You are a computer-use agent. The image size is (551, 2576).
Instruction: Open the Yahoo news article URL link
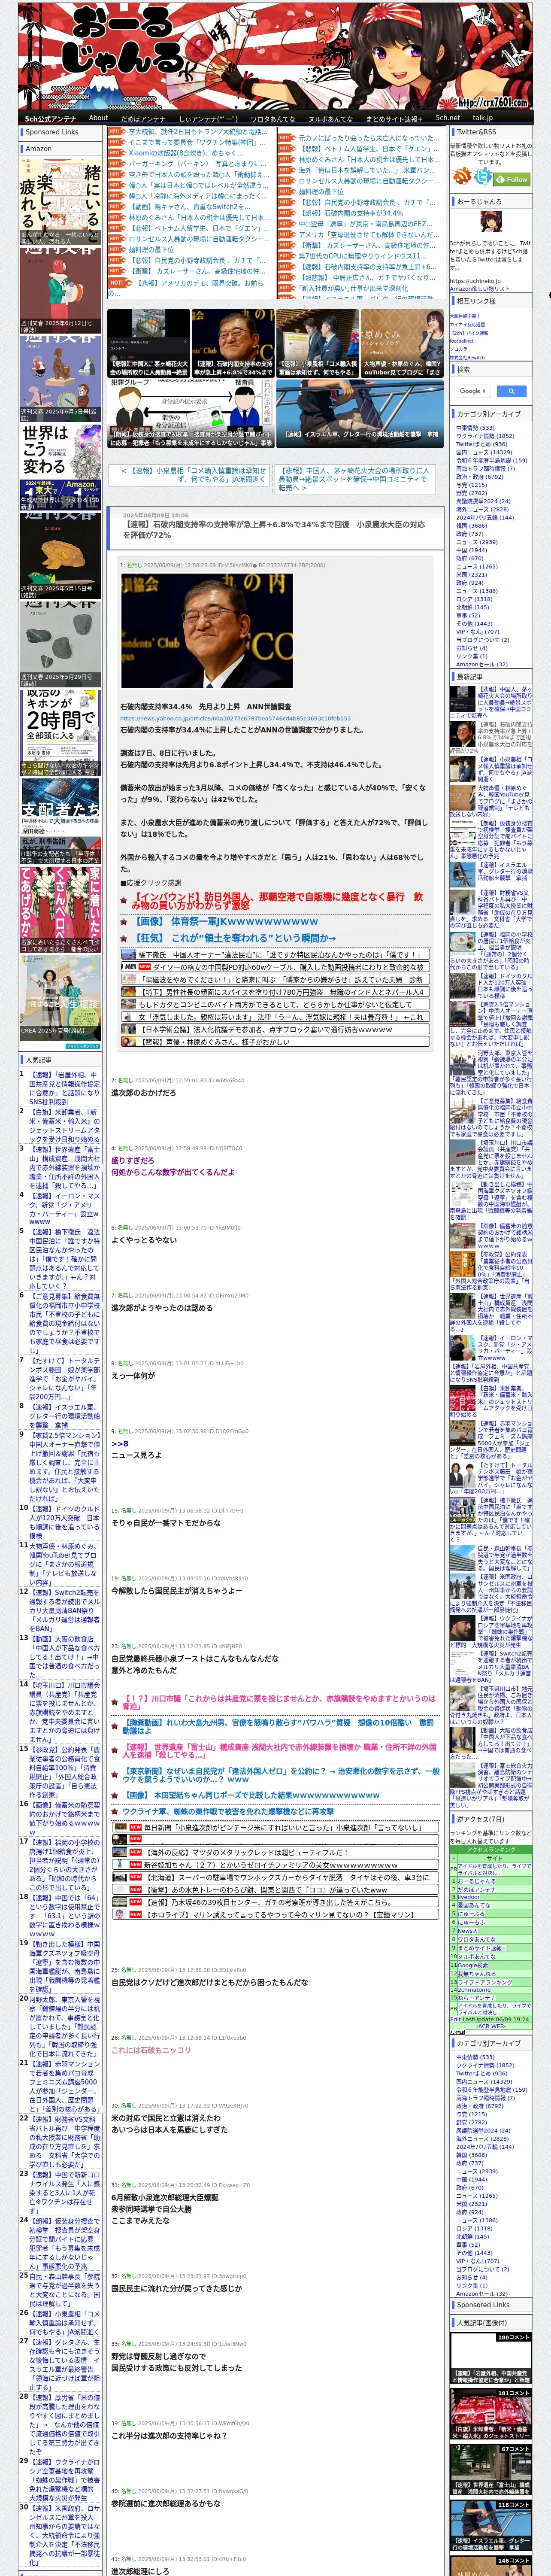pos(235,718)
